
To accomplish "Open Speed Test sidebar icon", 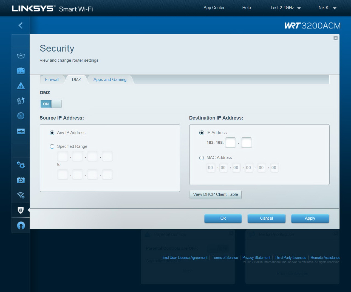I will click(x=21, y=116).
